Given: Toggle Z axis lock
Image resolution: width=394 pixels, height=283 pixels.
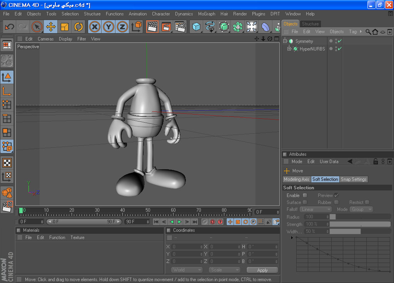Looking at the screenshot, I should [122, 27].
